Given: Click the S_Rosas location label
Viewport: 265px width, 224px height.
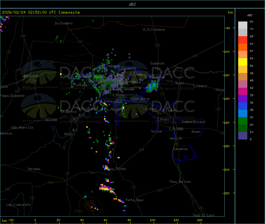Looking at the screenshot, I should pos(118,95).
